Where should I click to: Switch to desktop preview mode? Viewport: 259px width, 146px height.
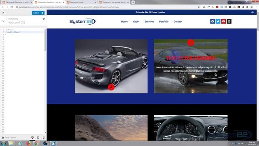click(x=32, y=137)
